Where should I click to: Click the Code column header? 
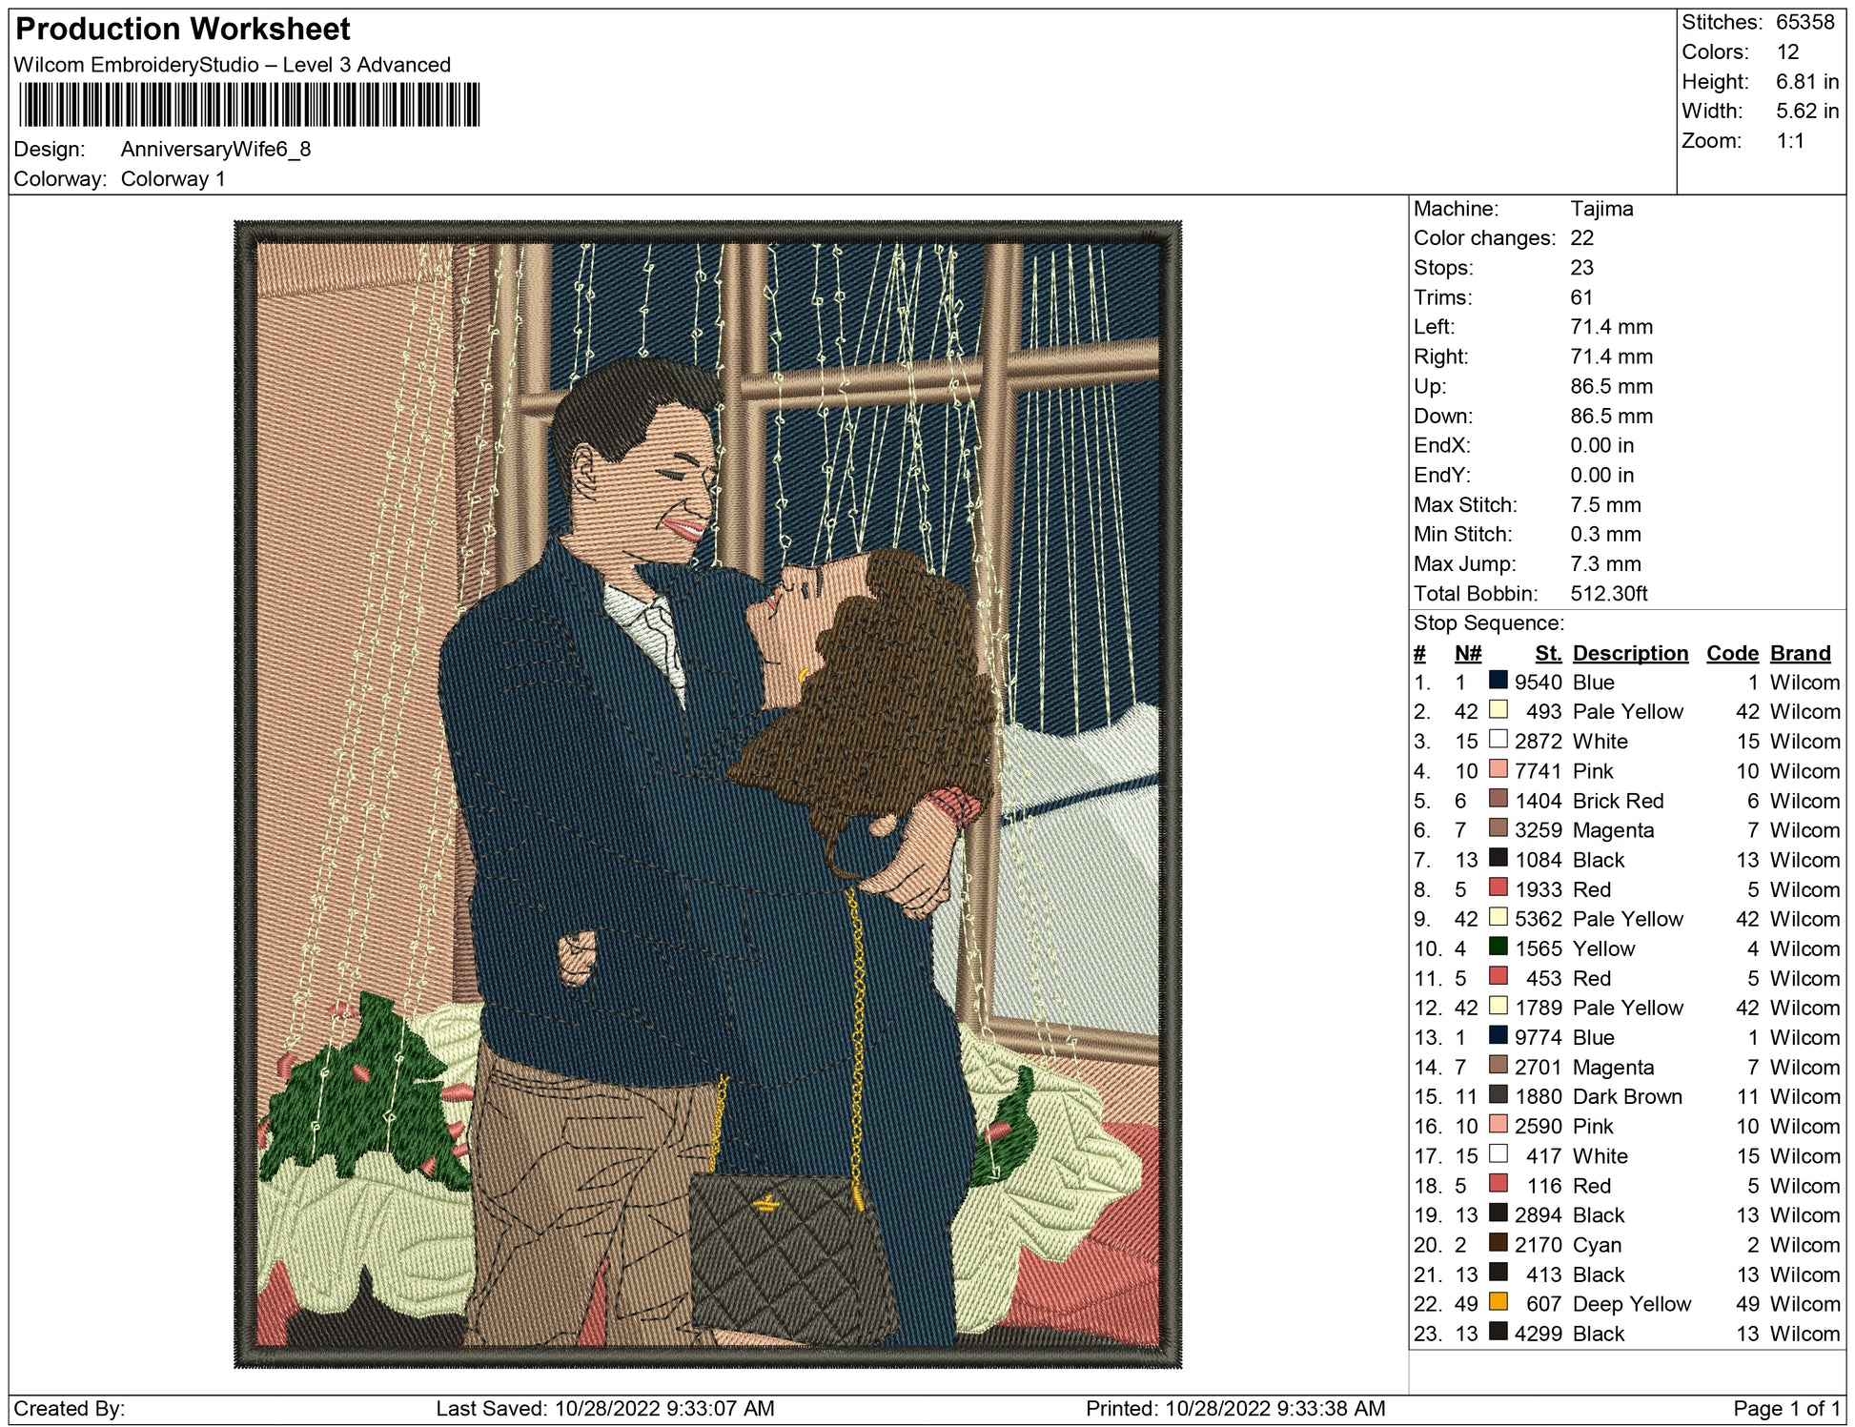(x=1731, y=653)
